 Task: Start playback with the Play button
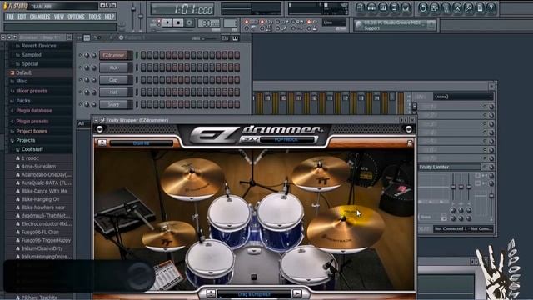coord(167,22)
